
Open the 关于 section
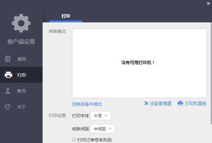(x=21, y=107)
